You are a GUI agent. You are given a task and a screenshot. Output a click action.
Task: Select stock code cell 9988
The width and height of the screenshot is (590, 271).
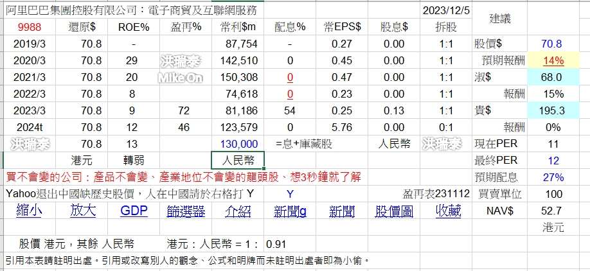(x=30, y=27)
